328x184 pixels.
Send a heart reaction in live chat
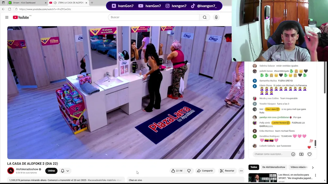pyautogui.click(x=310, y=154)
